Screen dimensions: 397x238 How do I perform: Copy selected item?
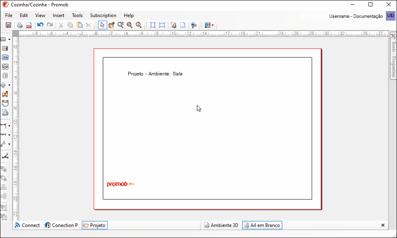[70, 25]
